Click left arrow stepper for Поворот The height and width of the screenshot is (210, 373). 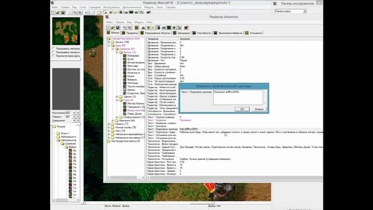click(74, 117)
